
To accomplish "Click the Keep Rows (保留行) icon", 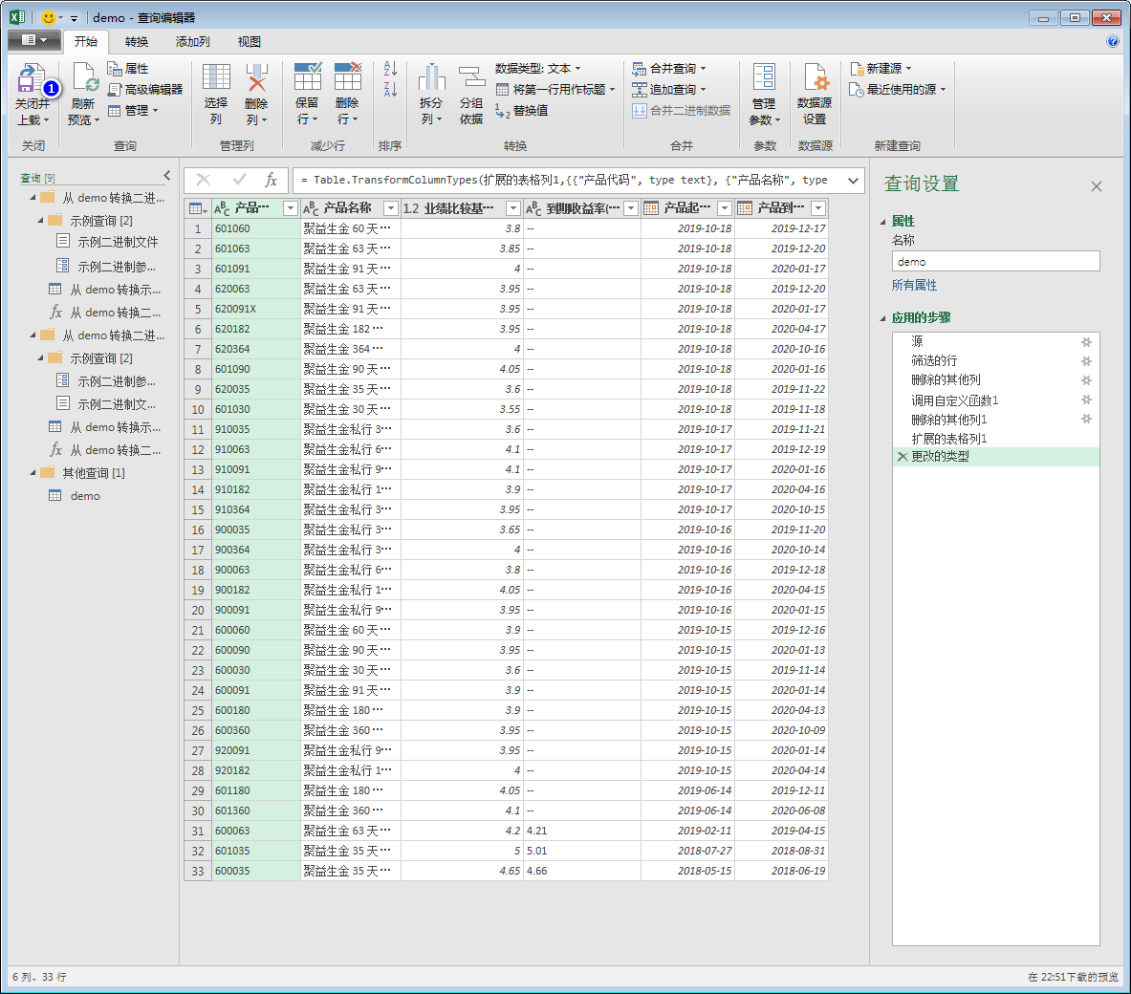I will click(307, 78).
